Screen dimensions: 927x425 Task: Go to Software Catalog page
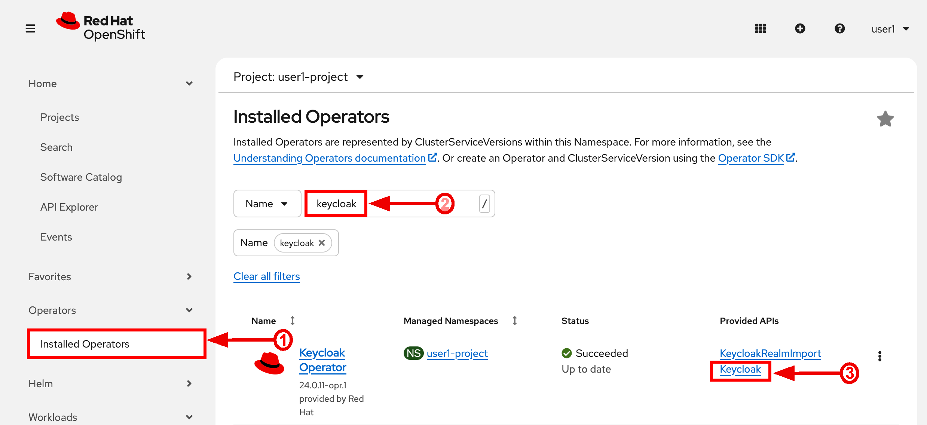pyautogui.click(x=81, y=177)
